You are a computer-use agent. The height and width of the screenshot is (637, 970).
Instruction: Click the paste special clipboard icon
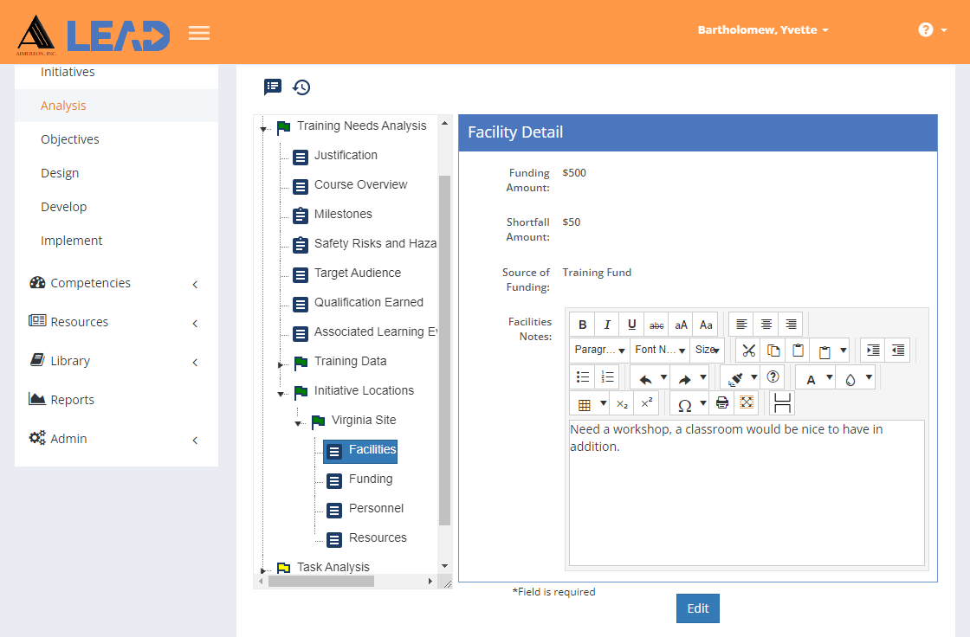tap(824, 351)
